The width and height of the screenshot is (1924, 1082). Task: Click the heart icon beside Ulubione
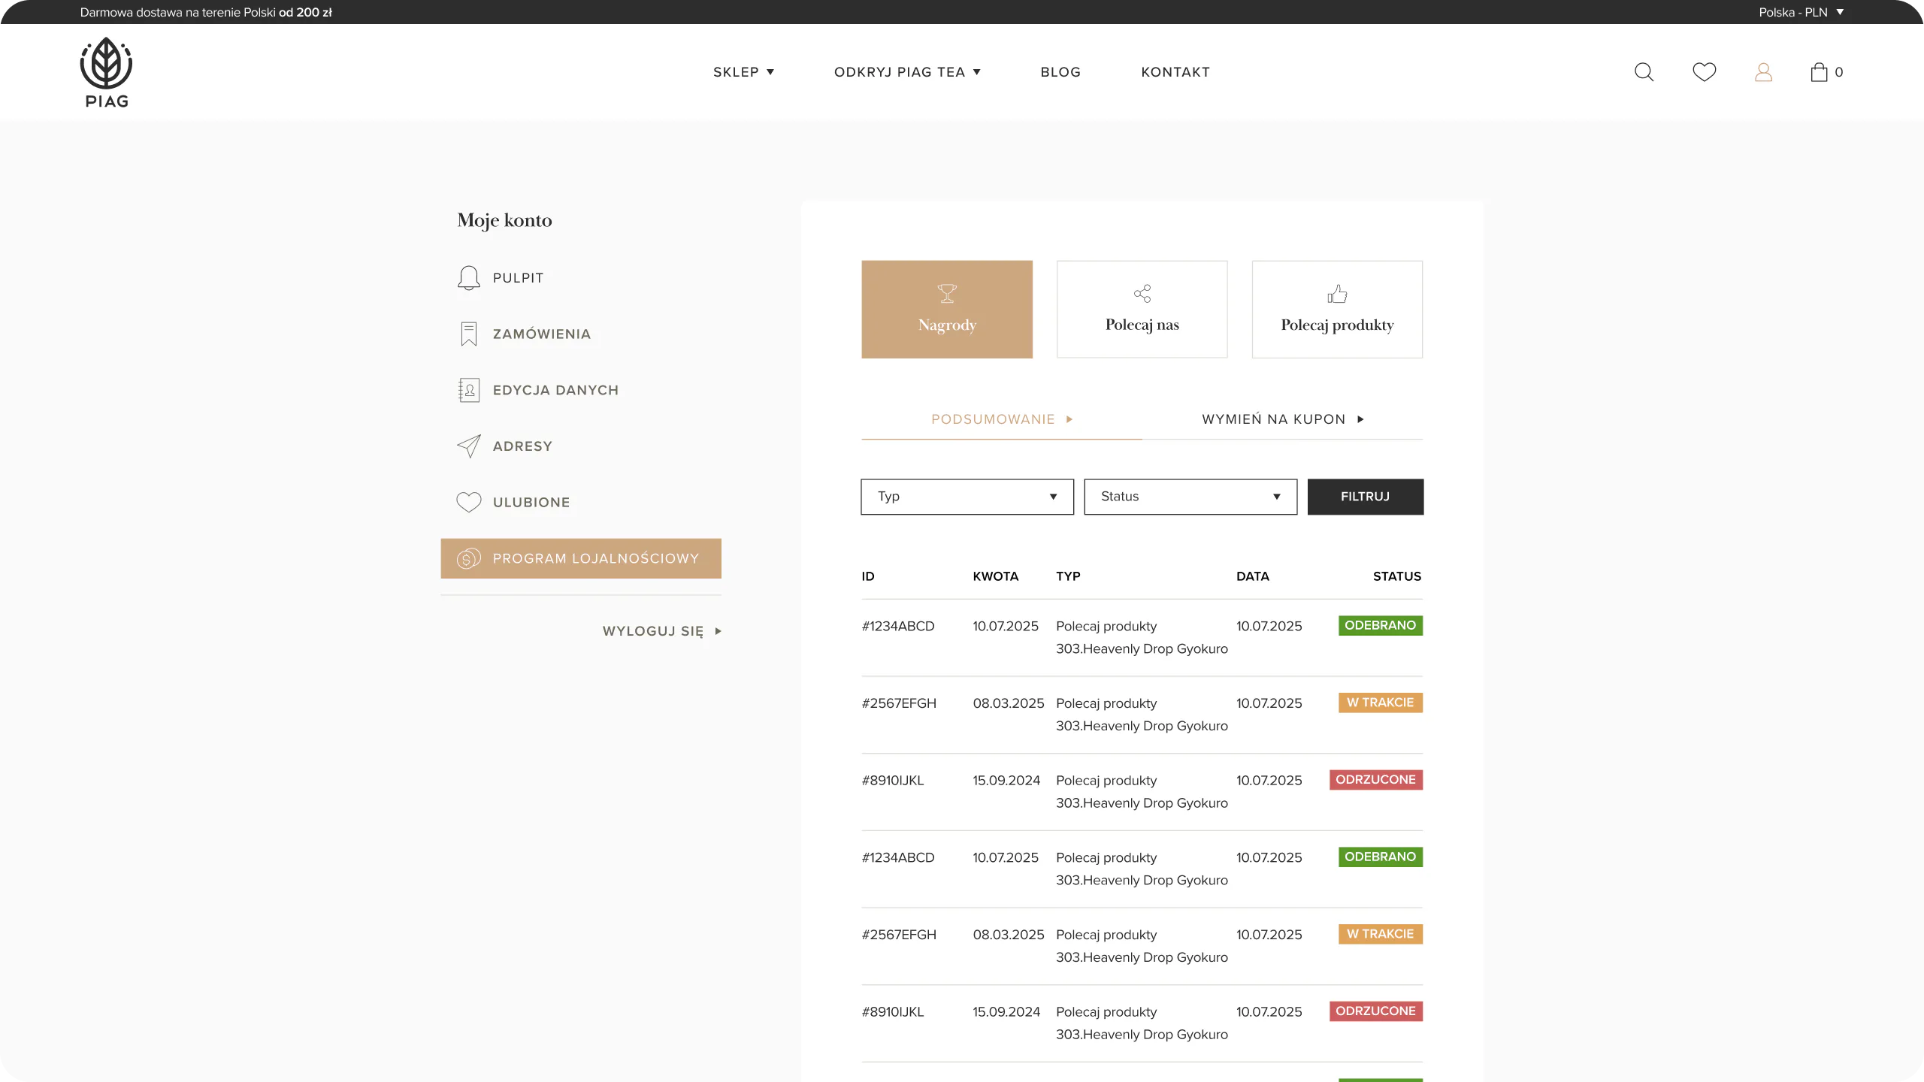pyautogui.click(x=468, y=502)
